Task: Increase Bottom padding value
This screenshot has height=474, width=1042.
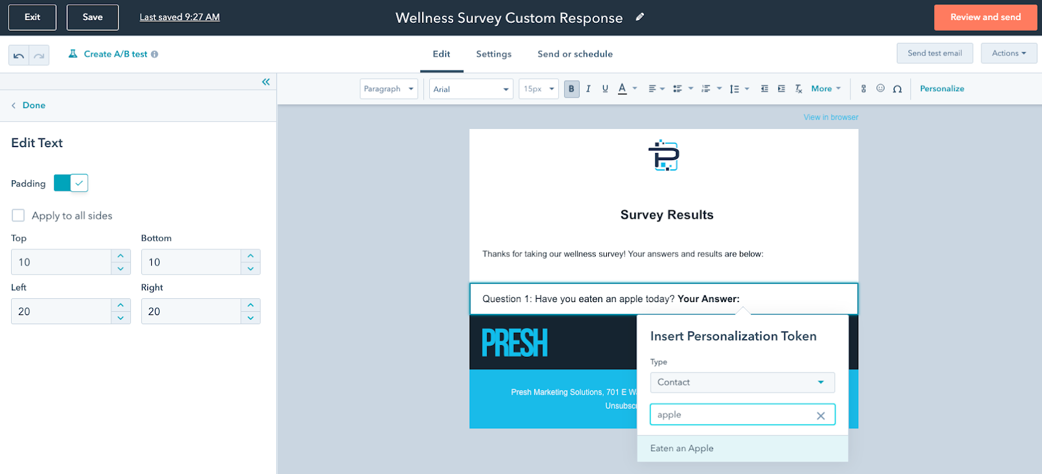Action: [x=251, y=256]
